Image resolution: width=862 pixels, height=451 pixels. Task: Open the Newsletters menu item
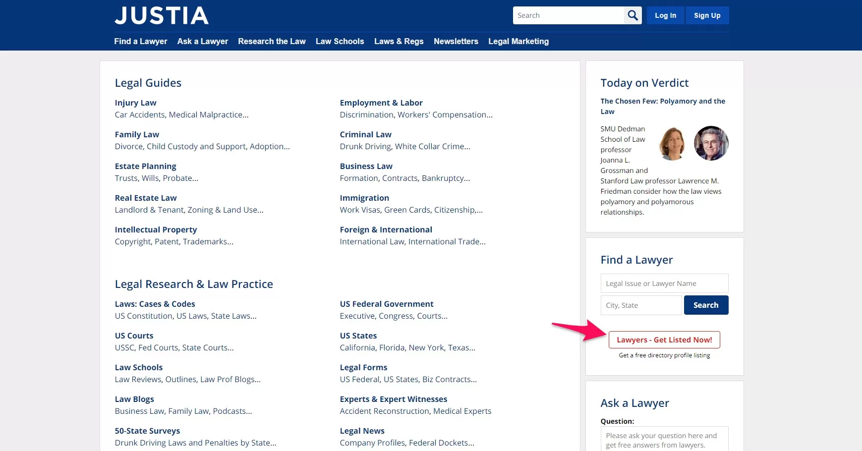(456, 41)
